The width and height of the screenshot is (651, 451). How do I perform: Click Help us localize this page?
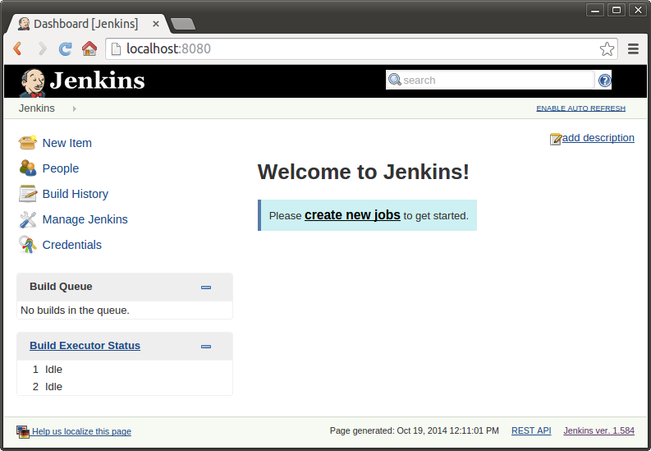81,431
